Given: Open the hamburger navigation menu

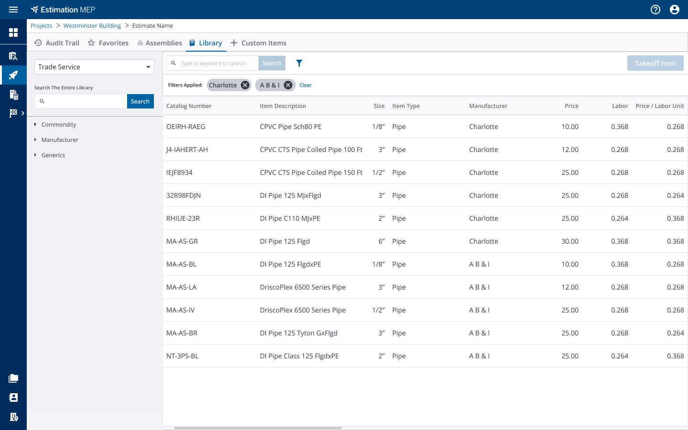Looking at the screenshot, I should coord(13,10).
